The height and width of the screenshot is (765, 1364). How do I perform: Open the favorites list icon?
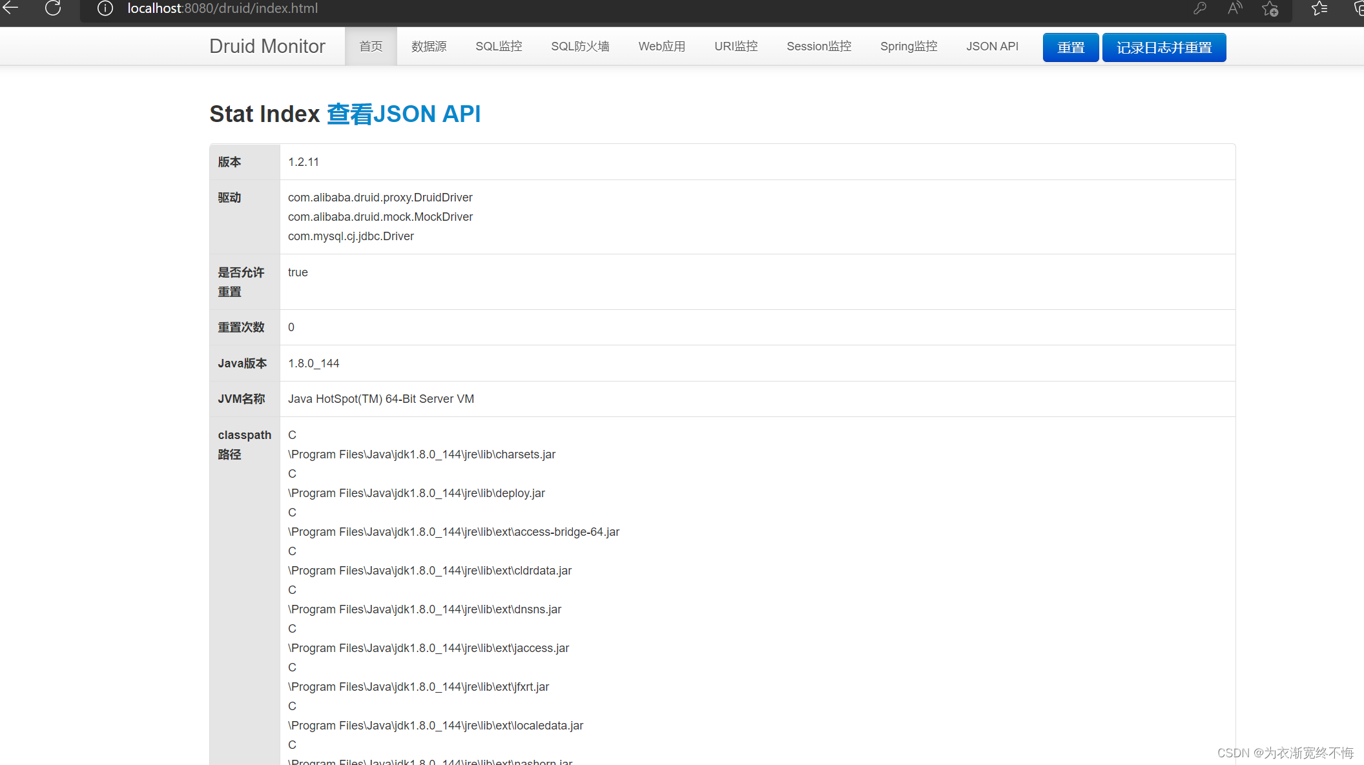pyautogui.click(x=1319, y=8)
